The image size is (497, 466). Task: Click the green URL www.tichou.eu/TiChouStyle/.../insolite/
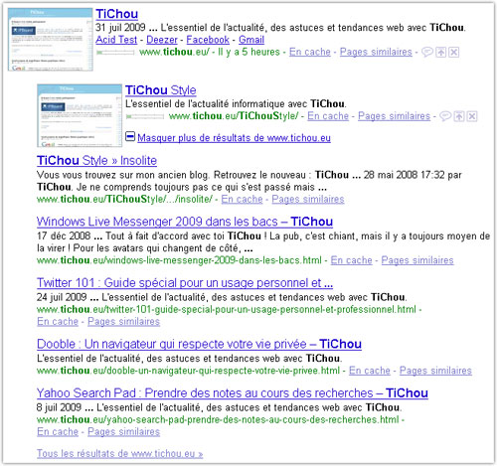pos(124,200)
